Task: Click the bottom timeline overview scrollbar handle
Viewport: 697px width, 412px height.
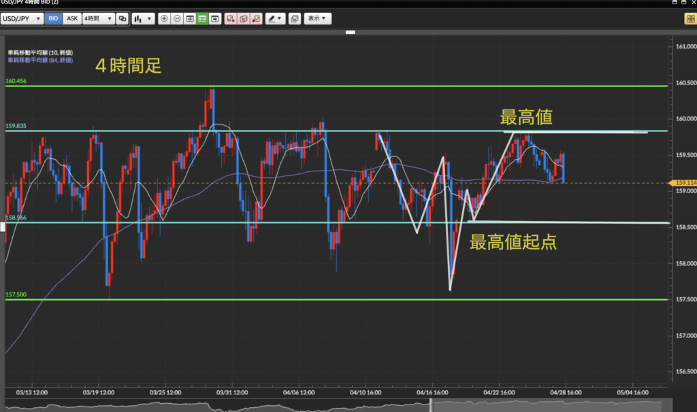Action: click(x=431, y=405)
